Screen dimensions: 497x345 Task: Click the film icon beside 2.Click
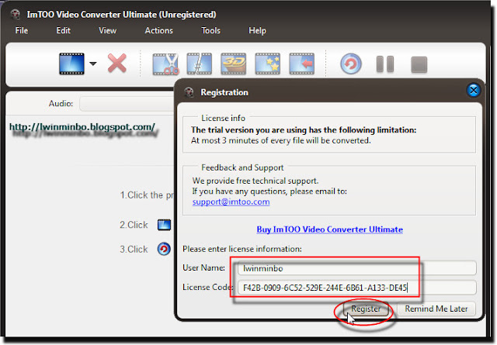click(x=164, y=225)
